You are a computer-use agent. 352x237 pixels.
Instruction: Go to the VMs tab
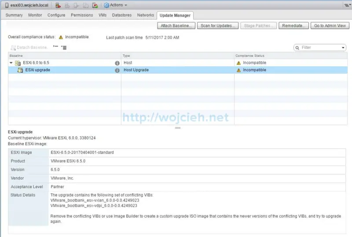(103, 15)
